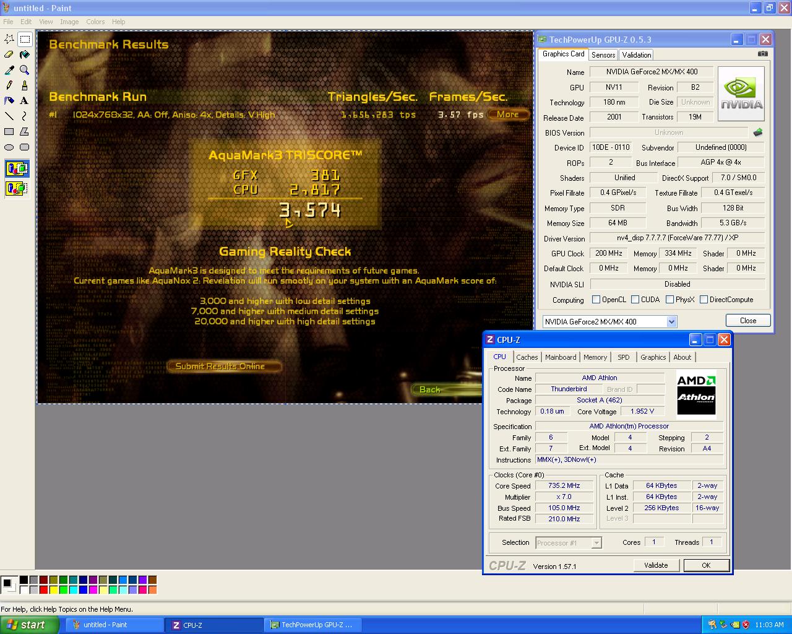Open the View menu in Paint
The height and width of the screenshot is (634, 792).
pyautogui.click(x=46, y=22)
